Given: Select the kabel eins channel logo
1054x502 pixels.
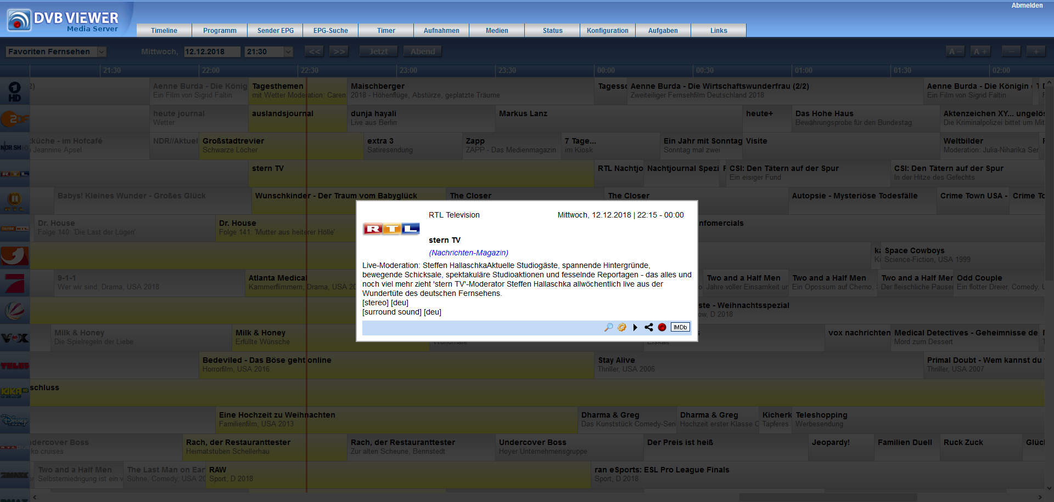Looking at the screenshot, I should 15,256.
